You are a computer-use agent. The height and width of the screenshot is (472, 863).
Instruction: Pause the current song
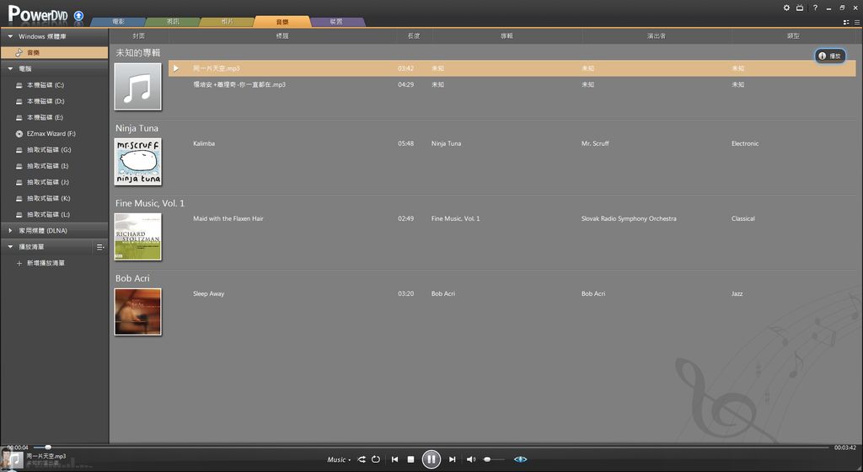click(431, 459)
